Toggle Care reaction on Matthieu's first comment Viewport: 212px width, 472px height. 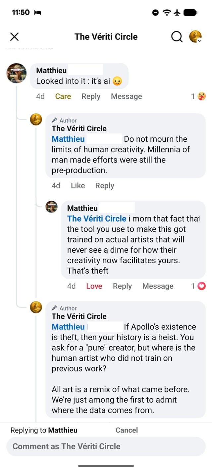click(x=63, y=97)
